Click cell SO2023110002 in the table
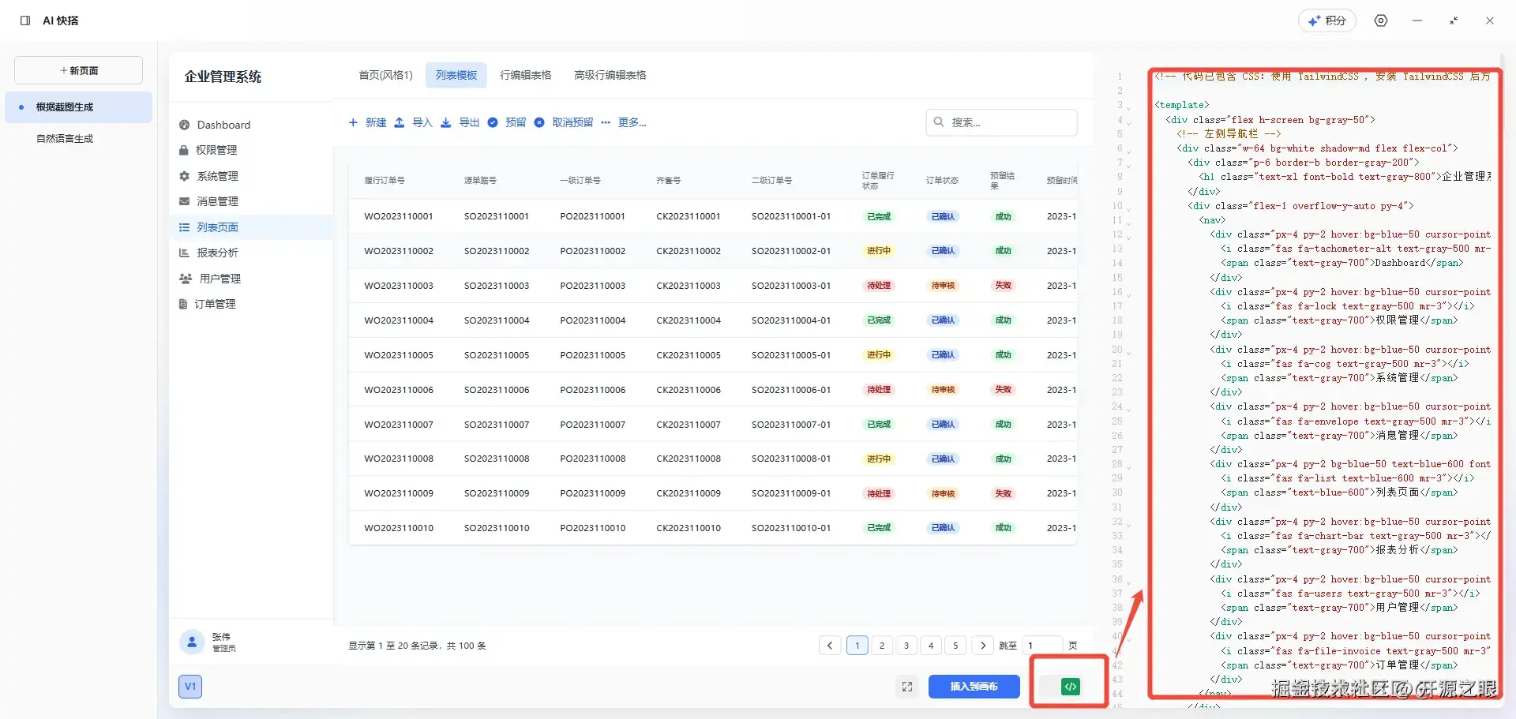 [497, 251]
